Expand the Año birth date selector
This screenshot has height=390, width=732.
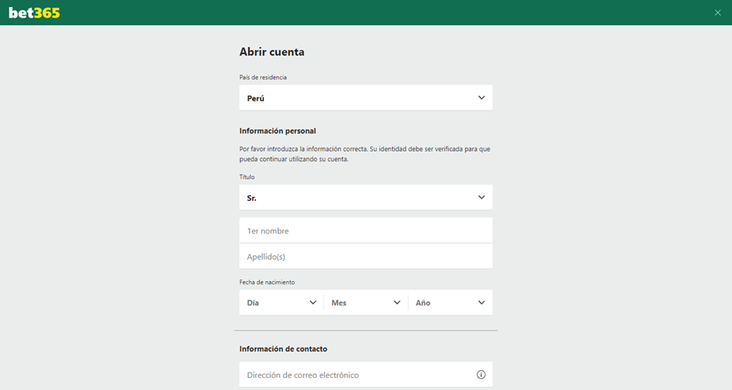450,303
